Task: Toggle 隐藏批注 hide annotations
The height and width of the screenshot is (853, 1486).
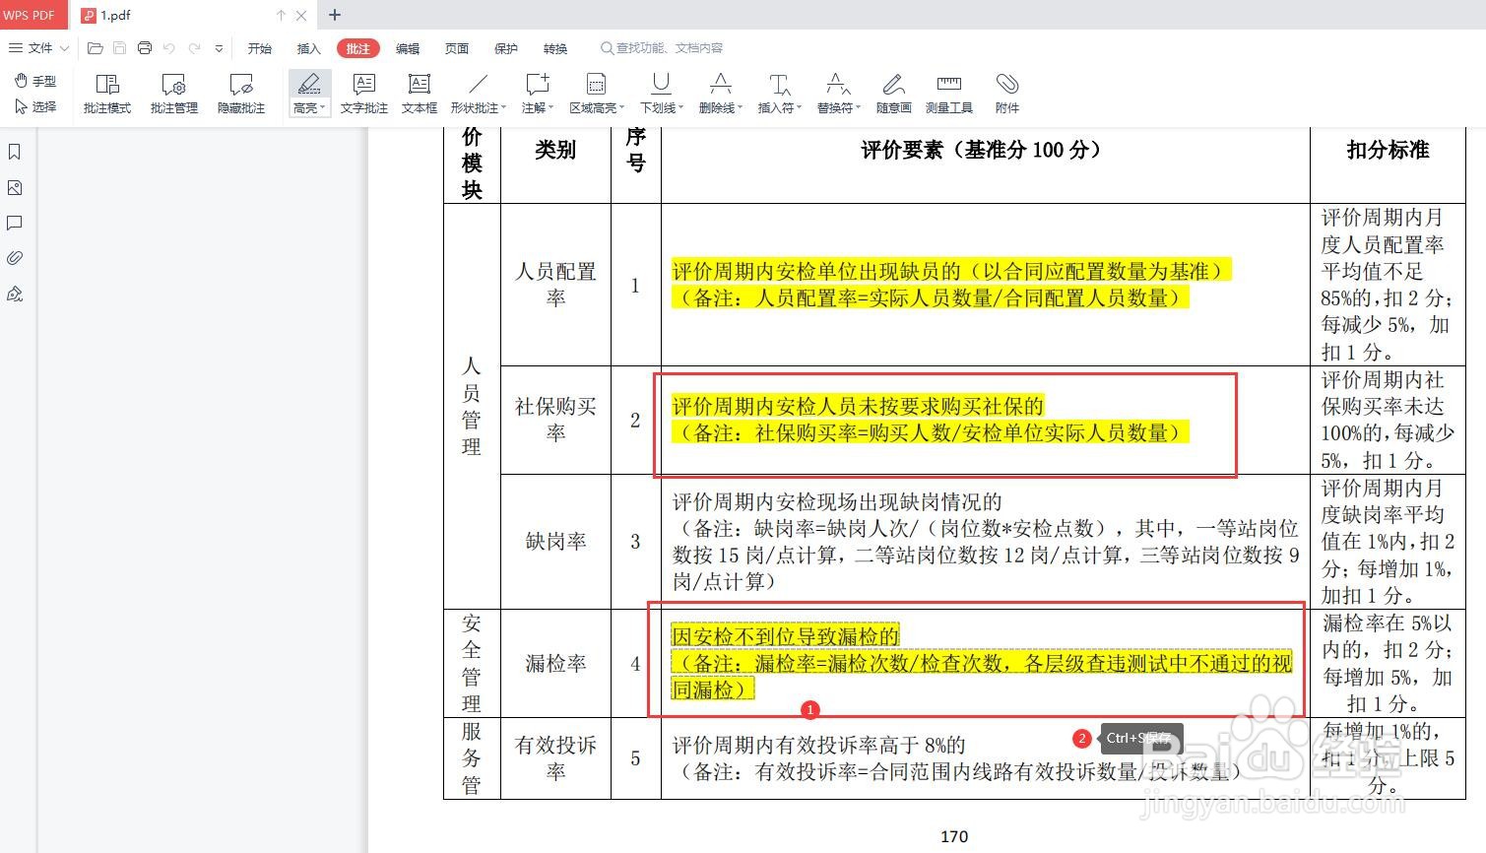Action: pos(241,94)
